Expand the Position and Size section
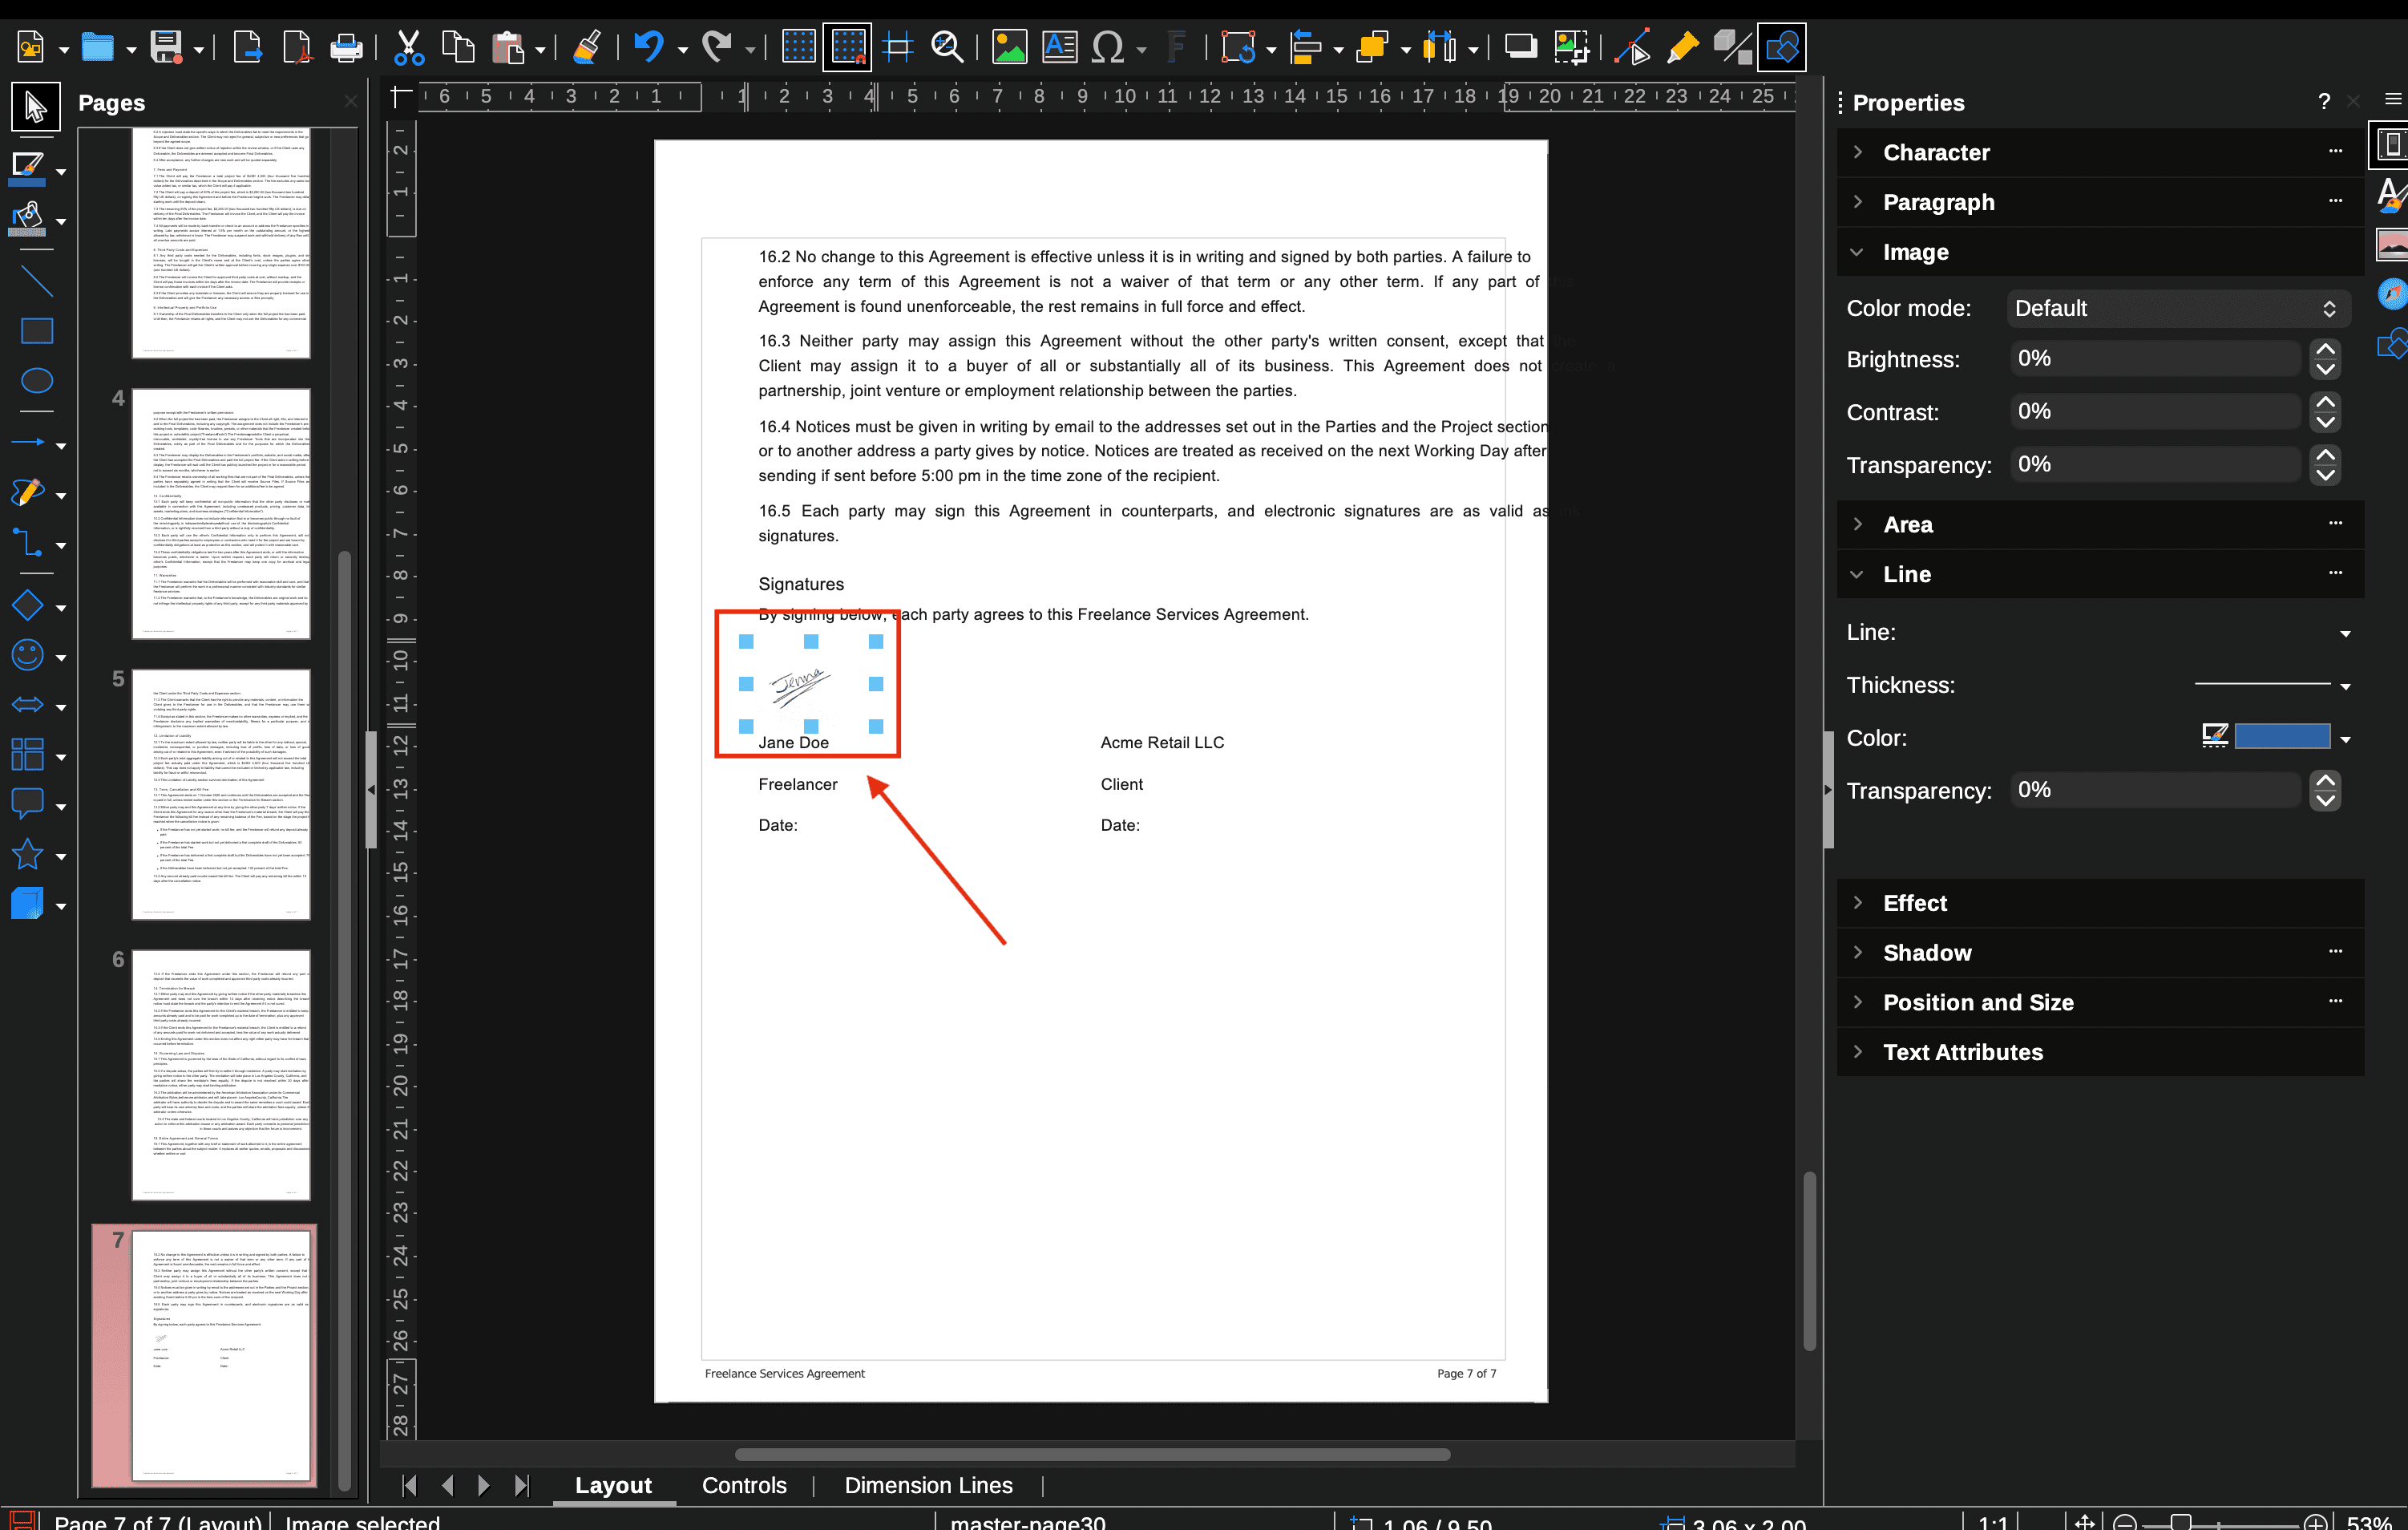Image resolution: width=2408 pixels, height=1530 pixels. 1859,1002
